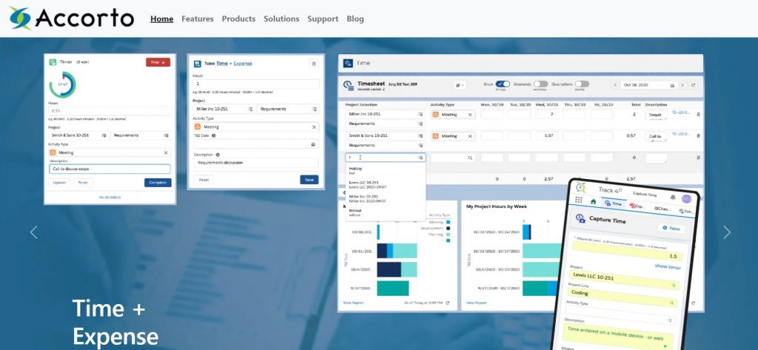Delete the Miller Inc timesheet row
Screen dimensions: 758x350
pyautogui.click(x=698, y=115)
